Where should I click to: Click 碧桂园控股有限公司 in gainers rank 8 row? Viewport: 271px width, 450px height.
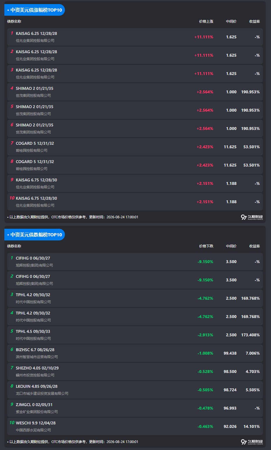31,169
